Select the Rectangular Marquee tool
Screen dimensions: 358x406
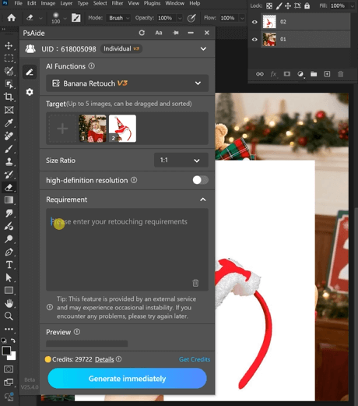pyautogui.click(x=9, y=58)
